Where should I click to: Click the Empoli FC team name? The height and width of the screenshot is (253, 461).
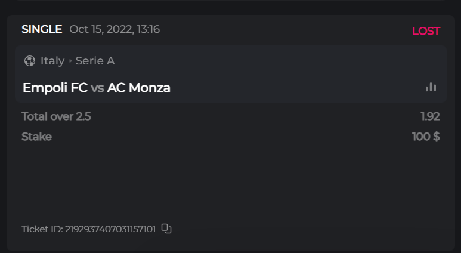tap(55, 88)
